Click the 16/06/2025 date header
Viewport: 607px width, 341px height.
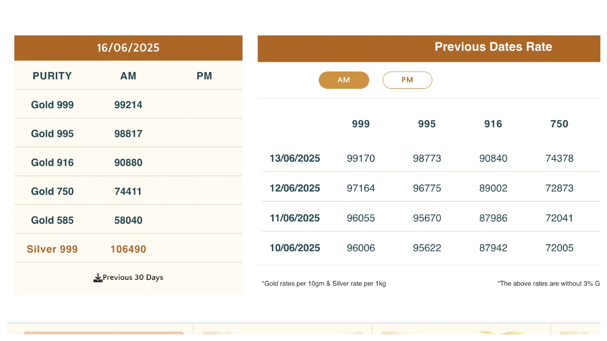(x=128, y=48)
